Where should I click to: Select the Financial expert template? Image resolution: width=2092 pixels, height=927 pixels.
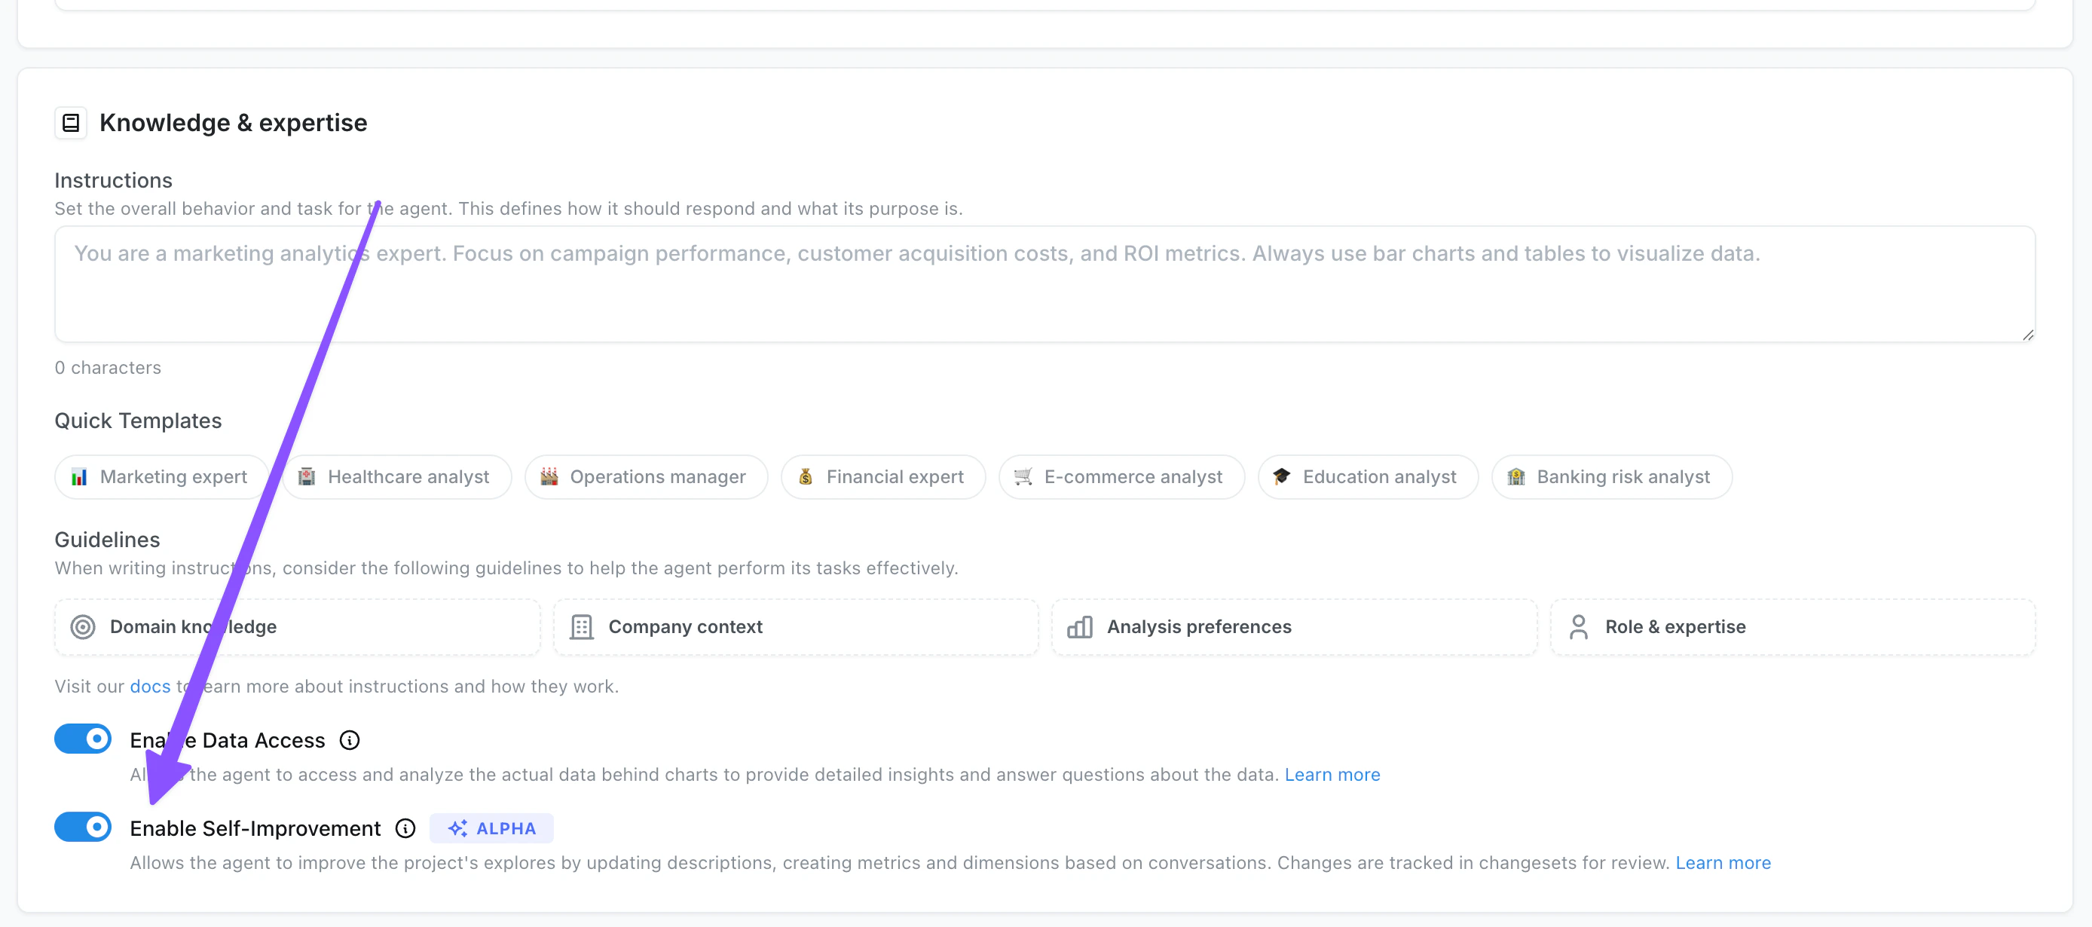click(882, 477)
